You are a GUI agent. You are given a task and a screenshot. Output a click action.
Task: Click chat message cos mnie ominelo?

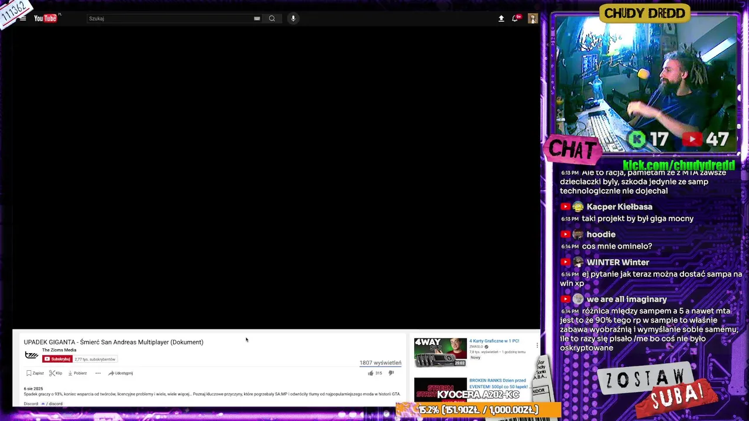pos(617,246)
